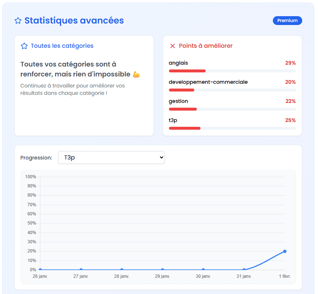Select the star icon beside Toutes les catégories
Image resolution: width=318 pixels, height=294 pixels.
point(24,46)
